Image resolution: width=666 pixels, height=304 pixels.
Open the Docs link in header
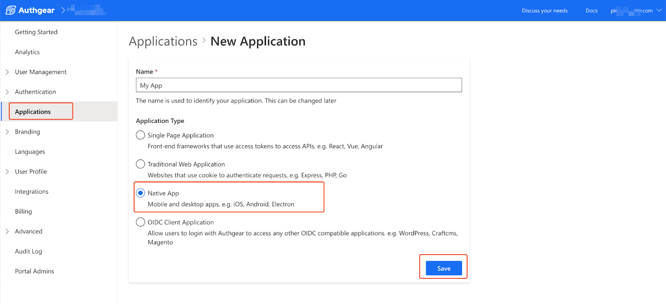pos(591,11)
